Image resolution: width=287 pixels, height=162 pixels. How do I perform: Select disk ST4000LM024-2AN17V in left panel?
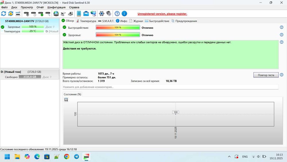[30, 26]
